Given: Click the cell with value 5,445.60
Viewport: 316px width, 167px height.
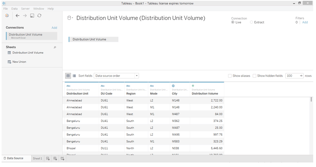Looking at the screenshot, I should pos(207,148).
